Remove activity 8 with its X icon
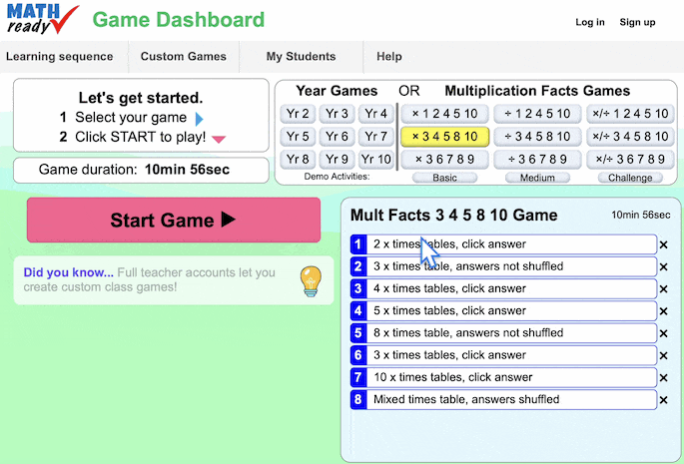This screenshot has width=684, height=464. point(663,400)
